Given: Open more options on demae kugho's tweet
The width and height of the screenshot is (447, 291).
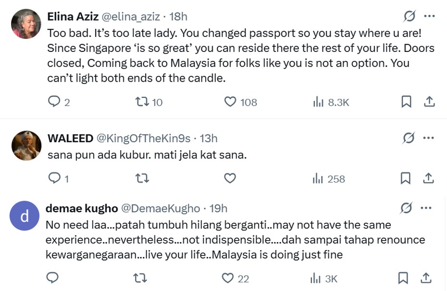Looking at the screenshot, I should [x=426, y=208].
